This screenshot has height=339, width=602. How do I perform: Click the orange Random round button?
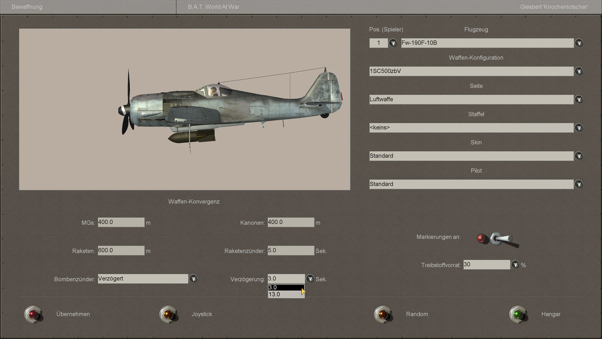pos(382,314)
